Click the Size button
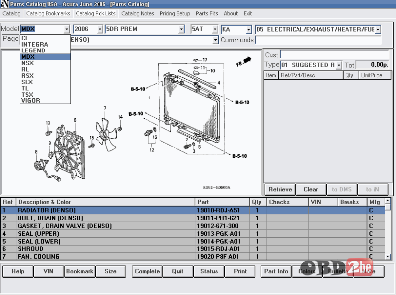 pyautogui.click(x=110, y=271)
